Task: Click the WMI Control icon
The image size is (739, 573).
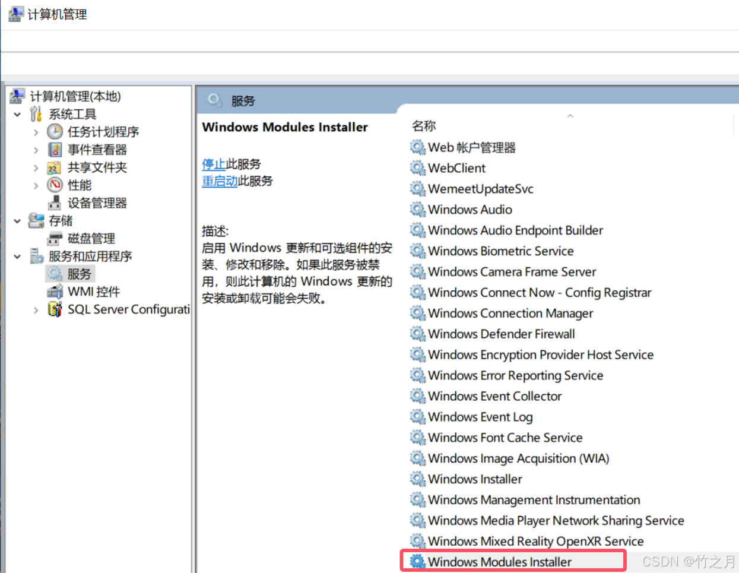Action: point(55,292)
